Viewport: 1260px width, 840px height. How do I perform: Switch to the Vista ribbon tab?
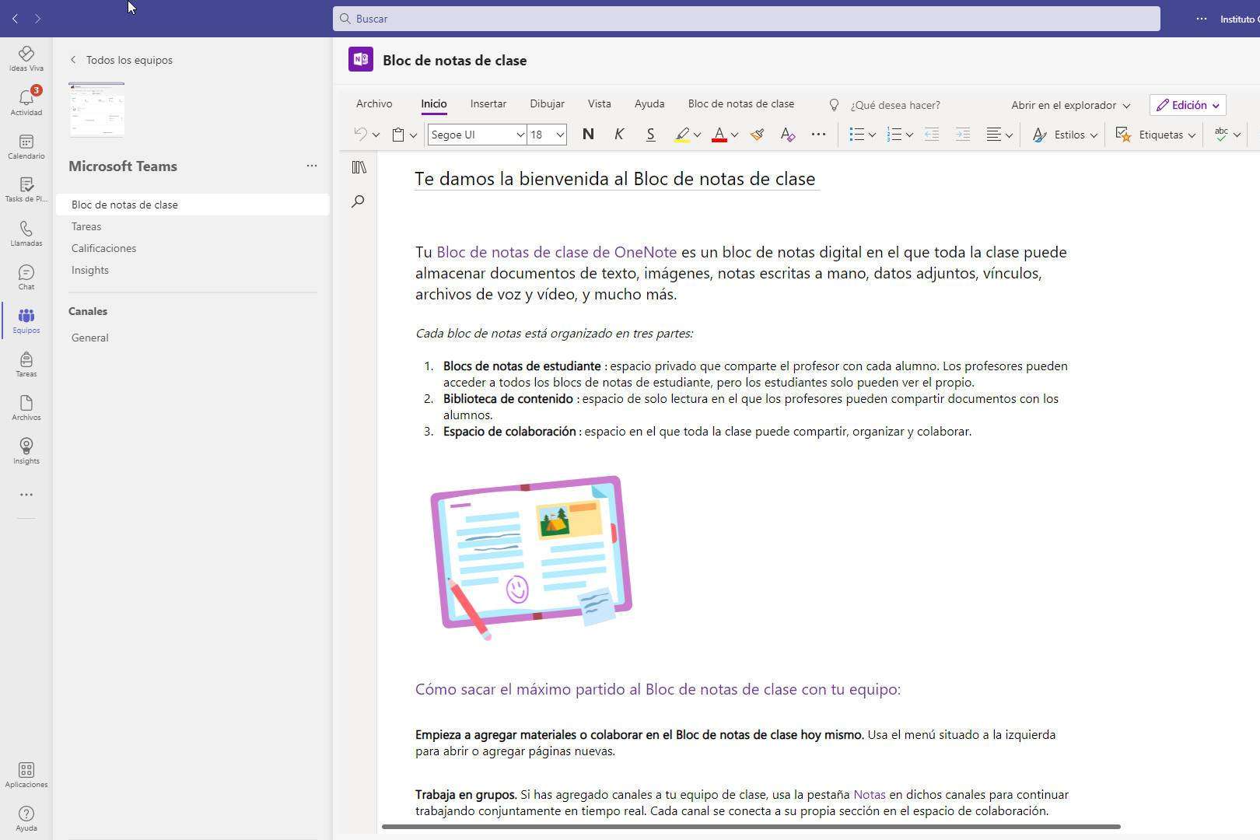(x=600, y=104)
